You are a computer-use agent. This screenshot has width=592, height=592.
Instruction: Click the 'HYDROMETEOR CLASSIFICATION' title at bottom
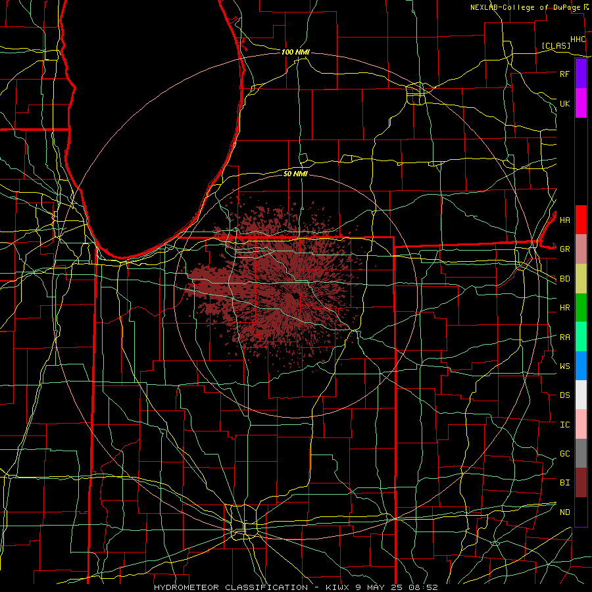231,587
